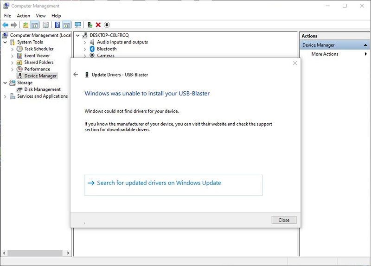Click the Update device driver toolbar icon

pos(90,25)
